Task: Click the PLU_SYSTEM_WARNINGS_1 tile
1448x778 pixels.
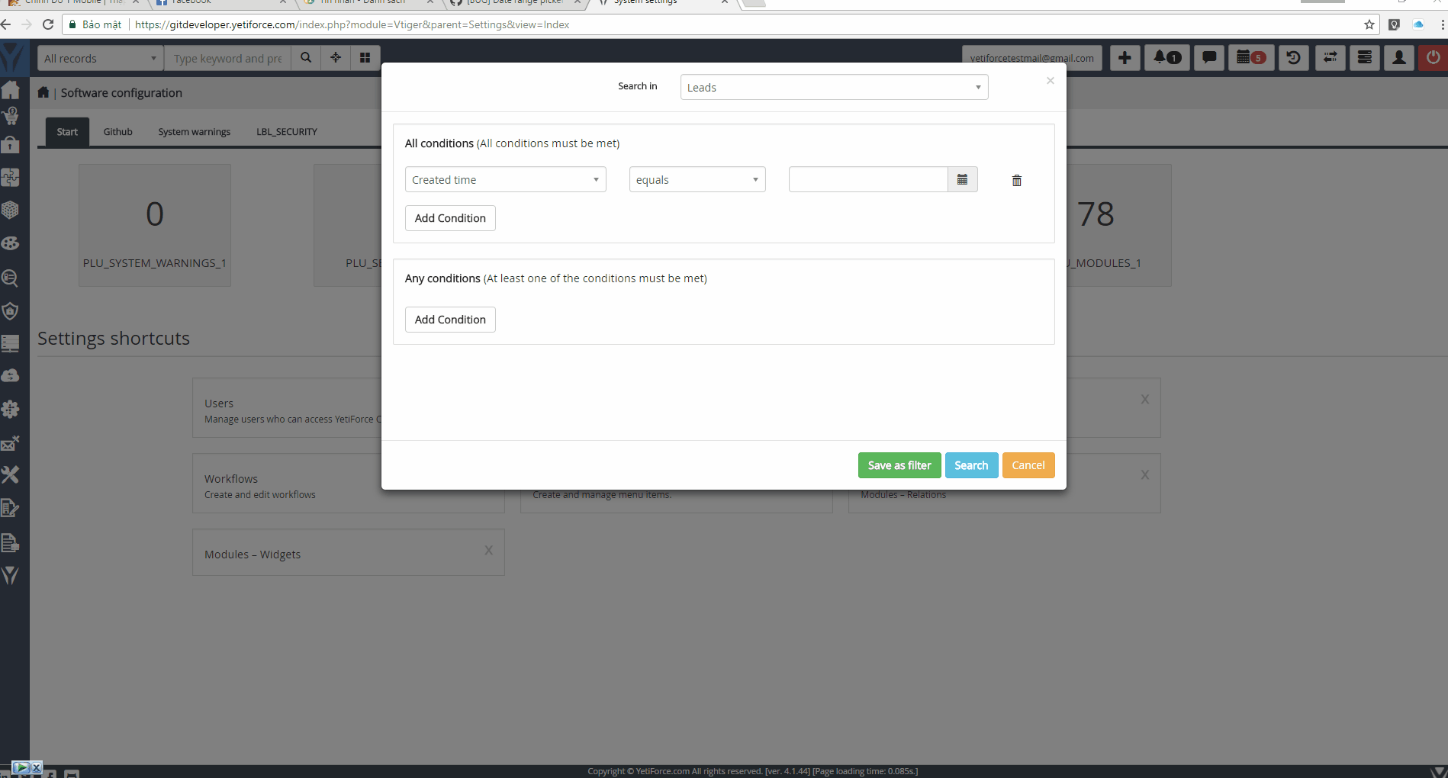Action: coord(155,225)
